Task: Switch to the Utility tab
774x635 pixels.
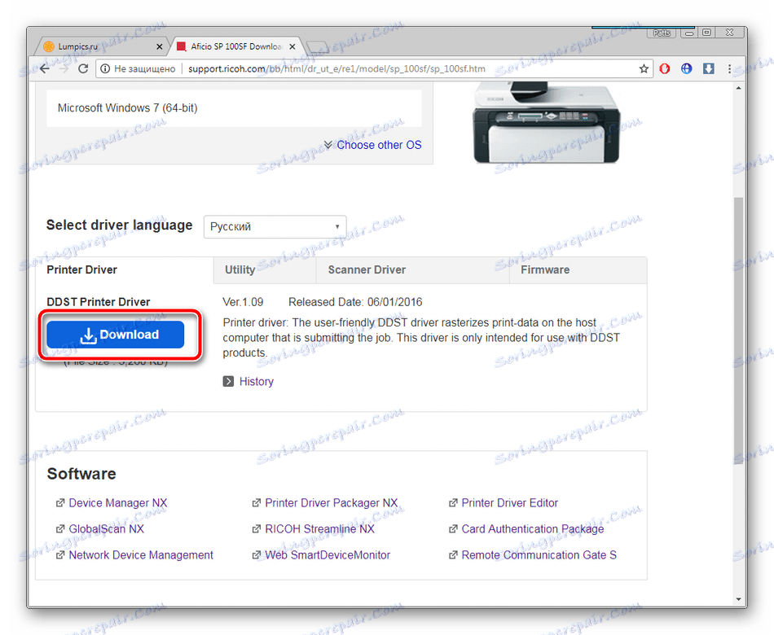Action: (265, 270)
